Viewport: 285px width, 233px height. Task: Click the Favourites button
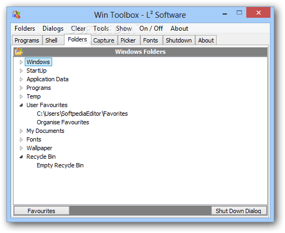(x=41, y=211)
